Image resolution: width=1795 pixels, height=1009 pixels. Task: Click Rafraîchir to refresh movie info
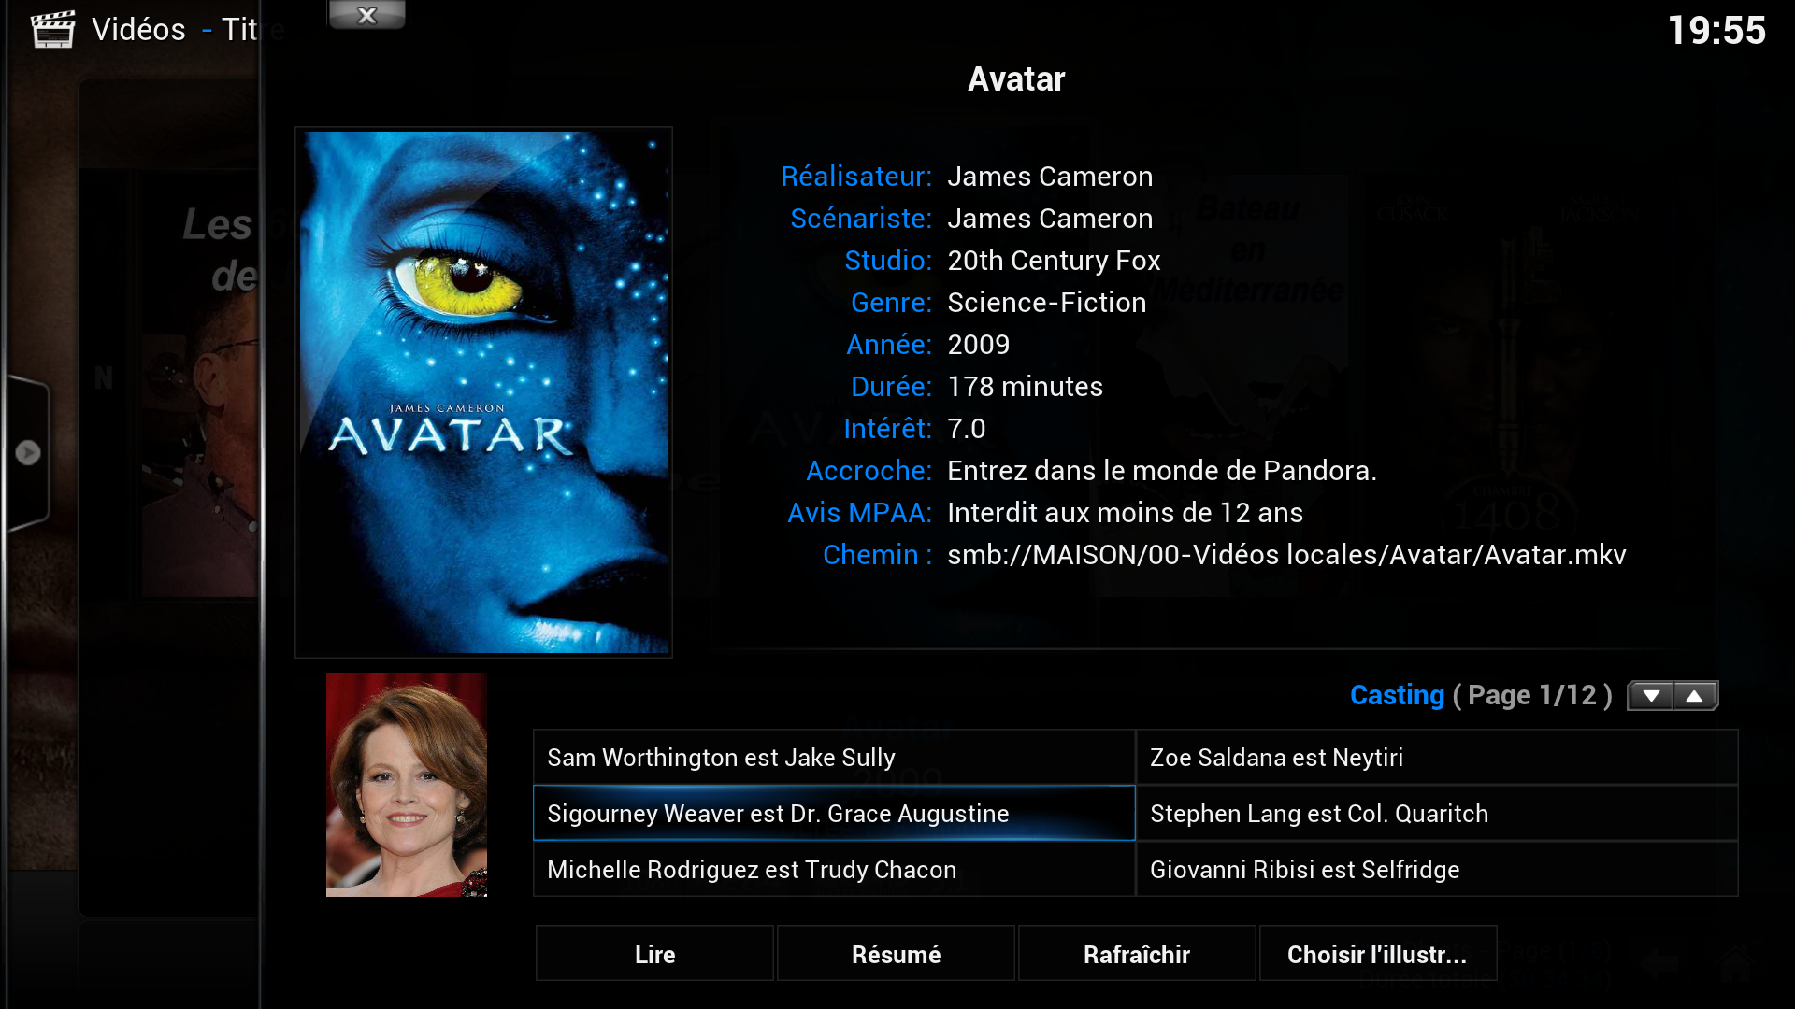click(1136, 954)
